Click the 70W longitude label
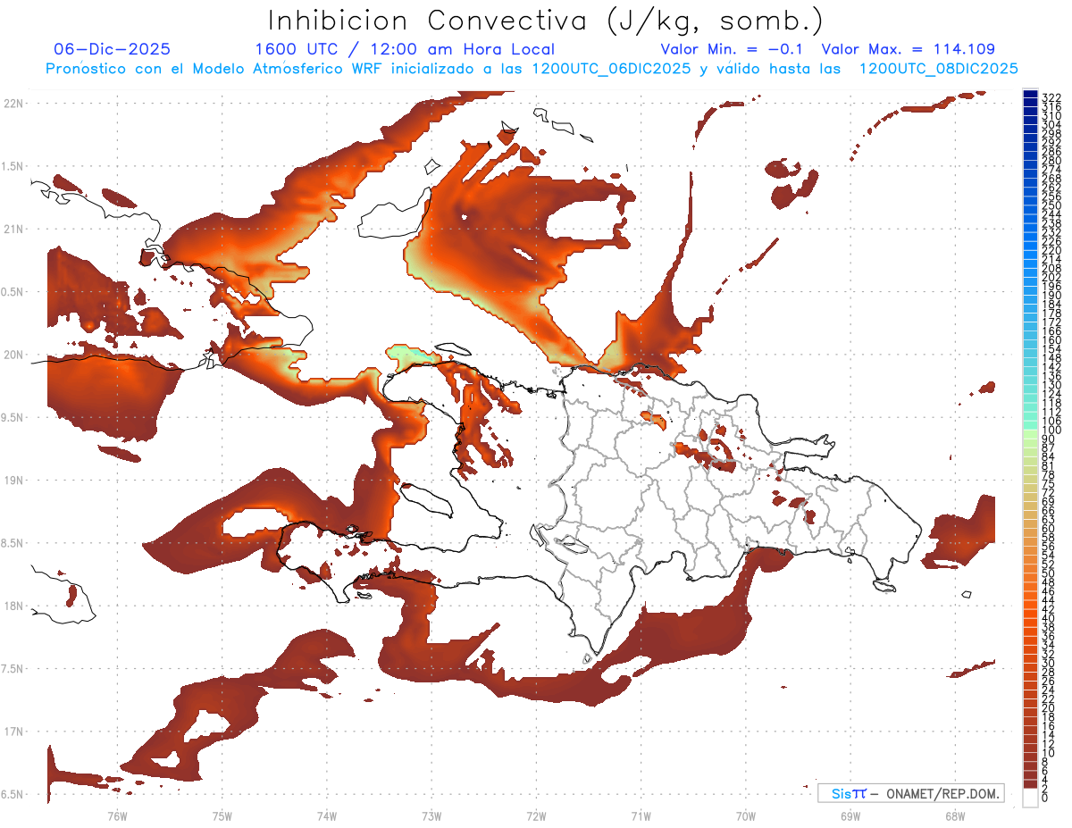Image resolution: width=1072 pixels, height=828 pixels. tap(746, 815)
